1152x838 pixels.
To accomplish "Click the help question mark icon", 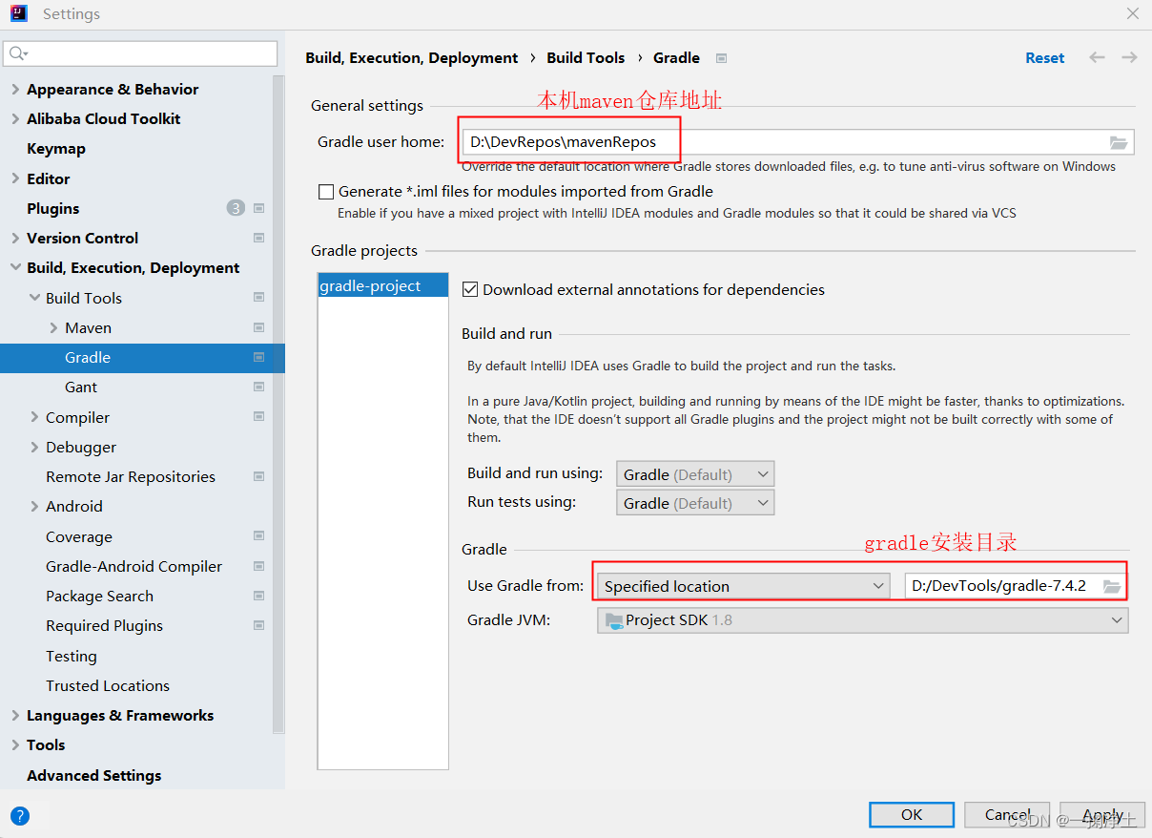I will point(20,815).
